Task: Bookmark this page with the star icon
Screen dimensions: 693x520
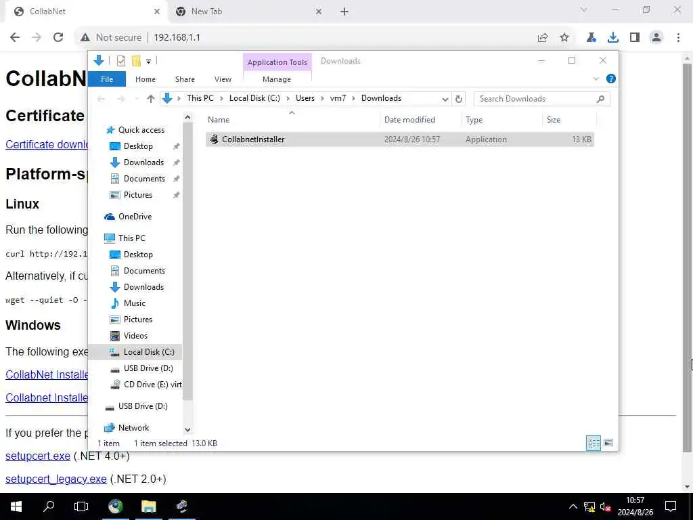Action: 564,38
